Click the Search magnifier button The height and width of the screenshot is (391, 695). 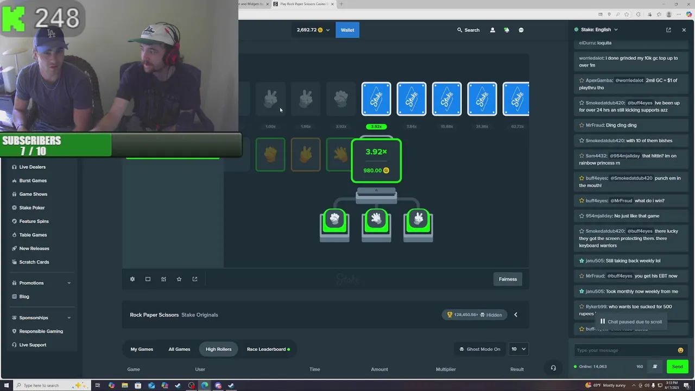pos(468,30)
